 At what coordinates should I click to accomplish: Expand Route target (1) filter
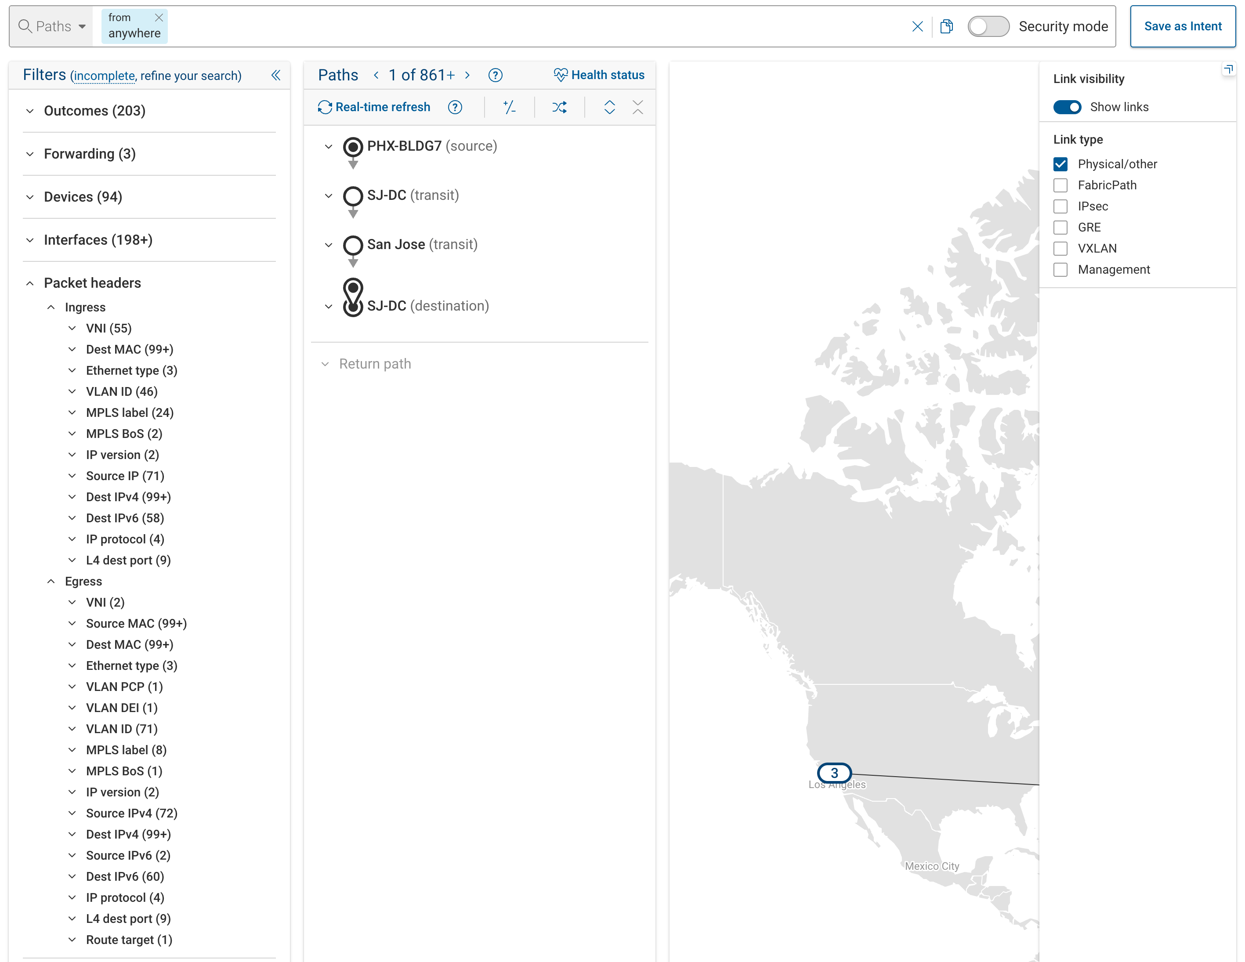[72, 940]
